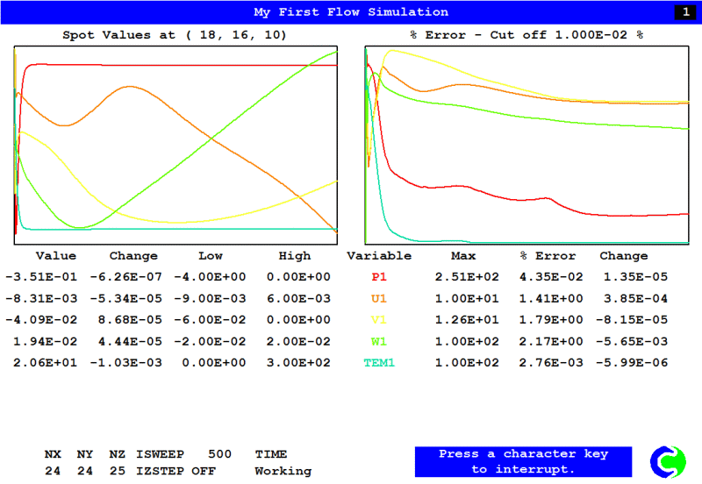
Task: Click the 'My First Flow Simulation' title bar
Action: 350,12
